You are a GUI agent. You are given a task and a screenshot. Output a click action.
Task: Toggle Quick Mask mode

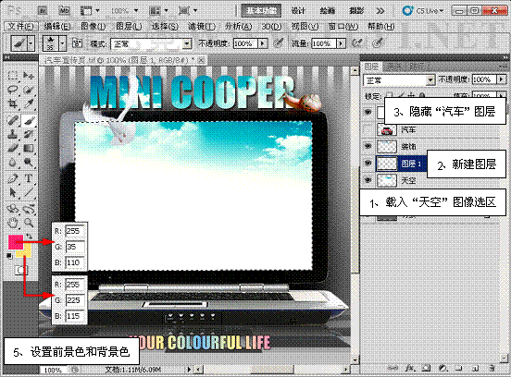click(x=21, y=270)
